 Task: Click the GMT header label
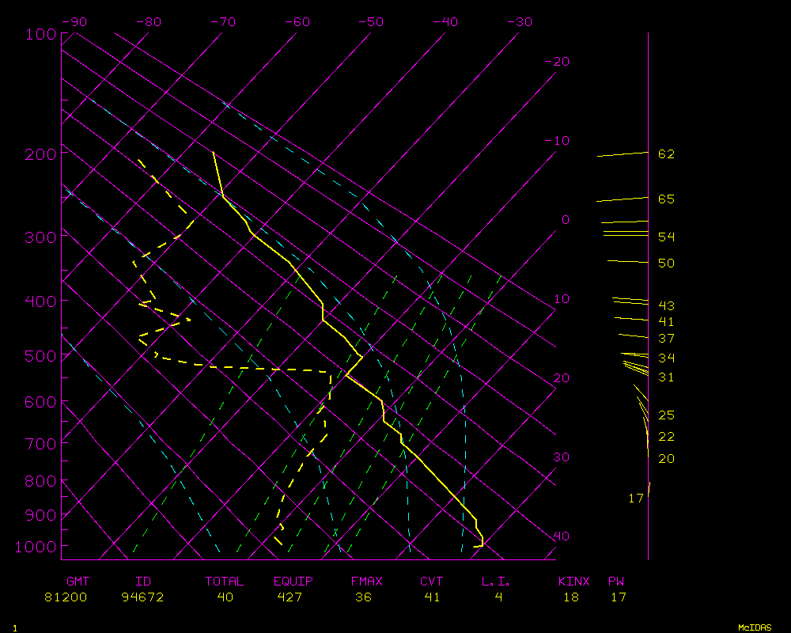tap(78, 582)
